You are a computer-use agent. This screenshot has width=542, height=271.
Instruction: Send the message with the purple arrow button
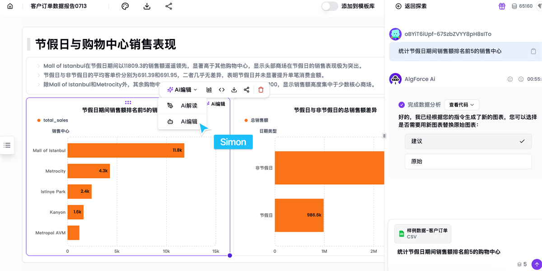point(536,264)
